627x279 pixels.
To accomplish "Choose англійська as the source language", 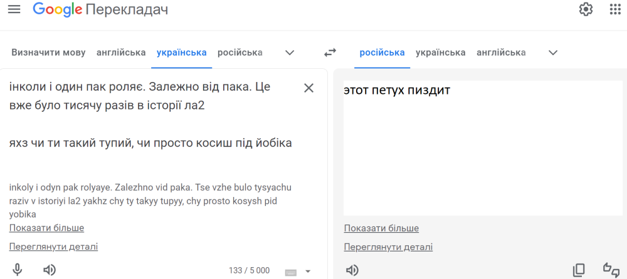I will pos(121,53).
